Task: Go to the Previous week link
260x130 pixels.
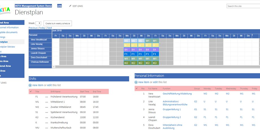Action: 33,28
